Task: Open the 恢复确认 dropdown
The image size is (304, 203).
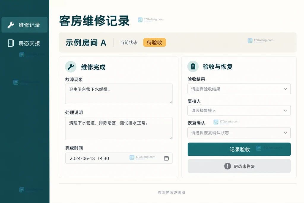Action: [239, 133]
